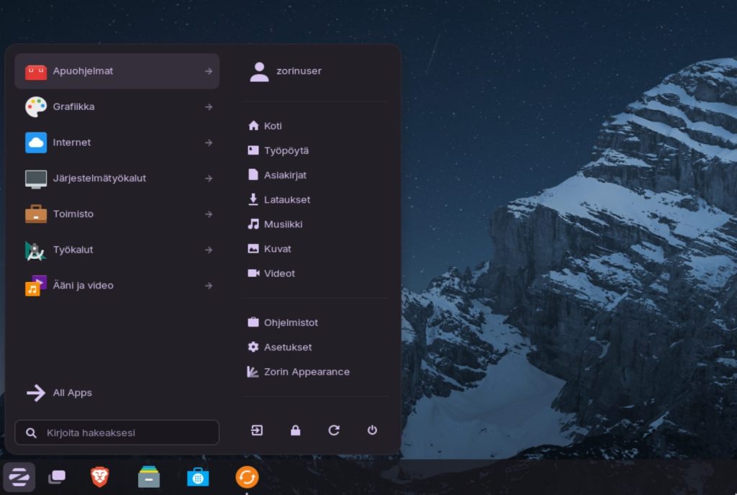Screen dimensions: 737x495
Task: Open the Musiikki folder link
Action: click(283, 224)
